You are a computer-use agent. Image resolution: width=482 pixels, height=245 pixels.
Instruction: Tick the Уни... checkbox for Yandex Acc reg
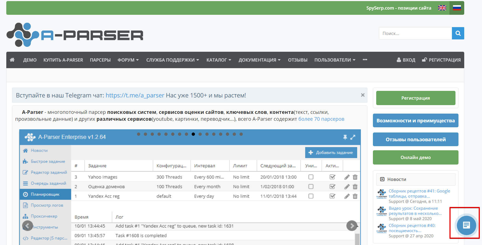311,196
